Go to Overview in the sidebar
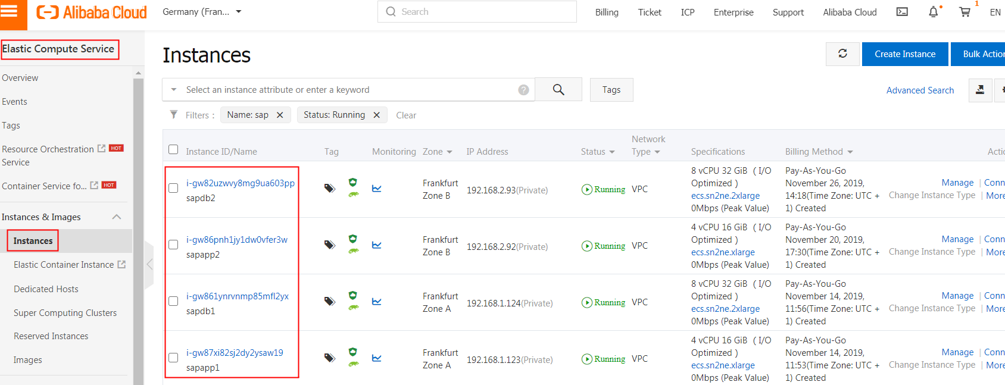This screenshot has height=385, width=1005. click(x=20, y=78)
